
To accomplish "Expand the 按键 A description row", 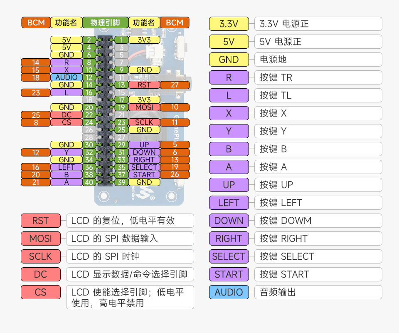I will coord(318,167).
